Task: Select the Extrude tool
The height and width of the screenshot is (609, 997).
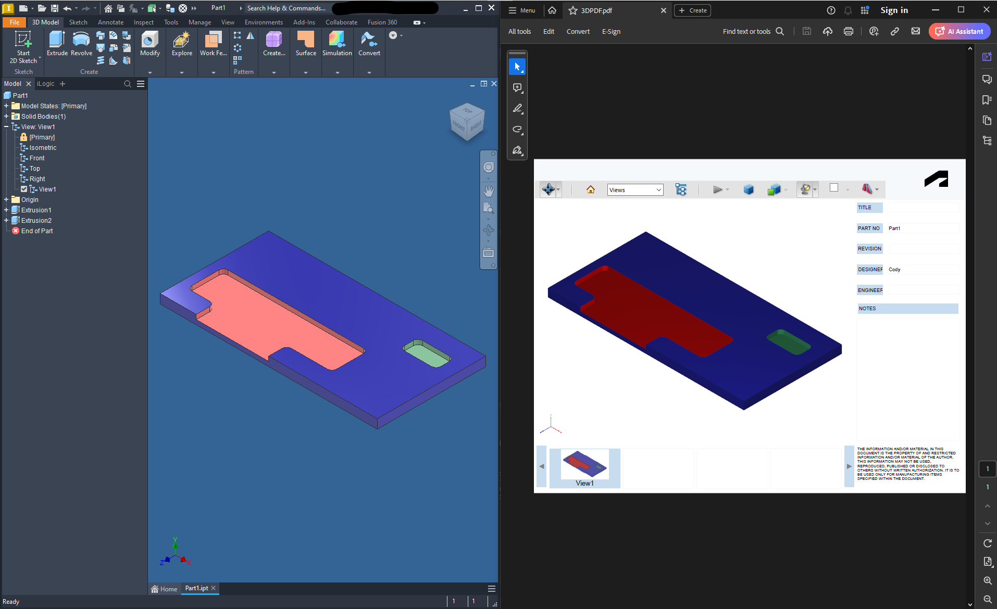Action: (x=57, y=44)
